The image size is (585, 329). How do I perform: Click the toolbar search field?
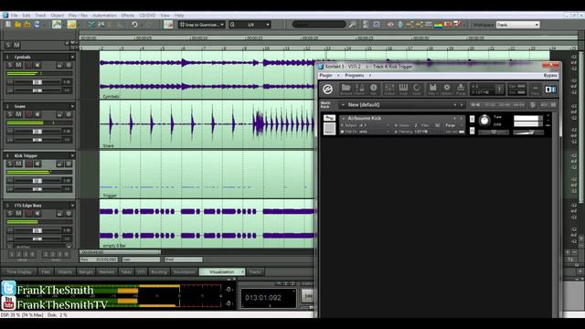[x=319, y=25]
